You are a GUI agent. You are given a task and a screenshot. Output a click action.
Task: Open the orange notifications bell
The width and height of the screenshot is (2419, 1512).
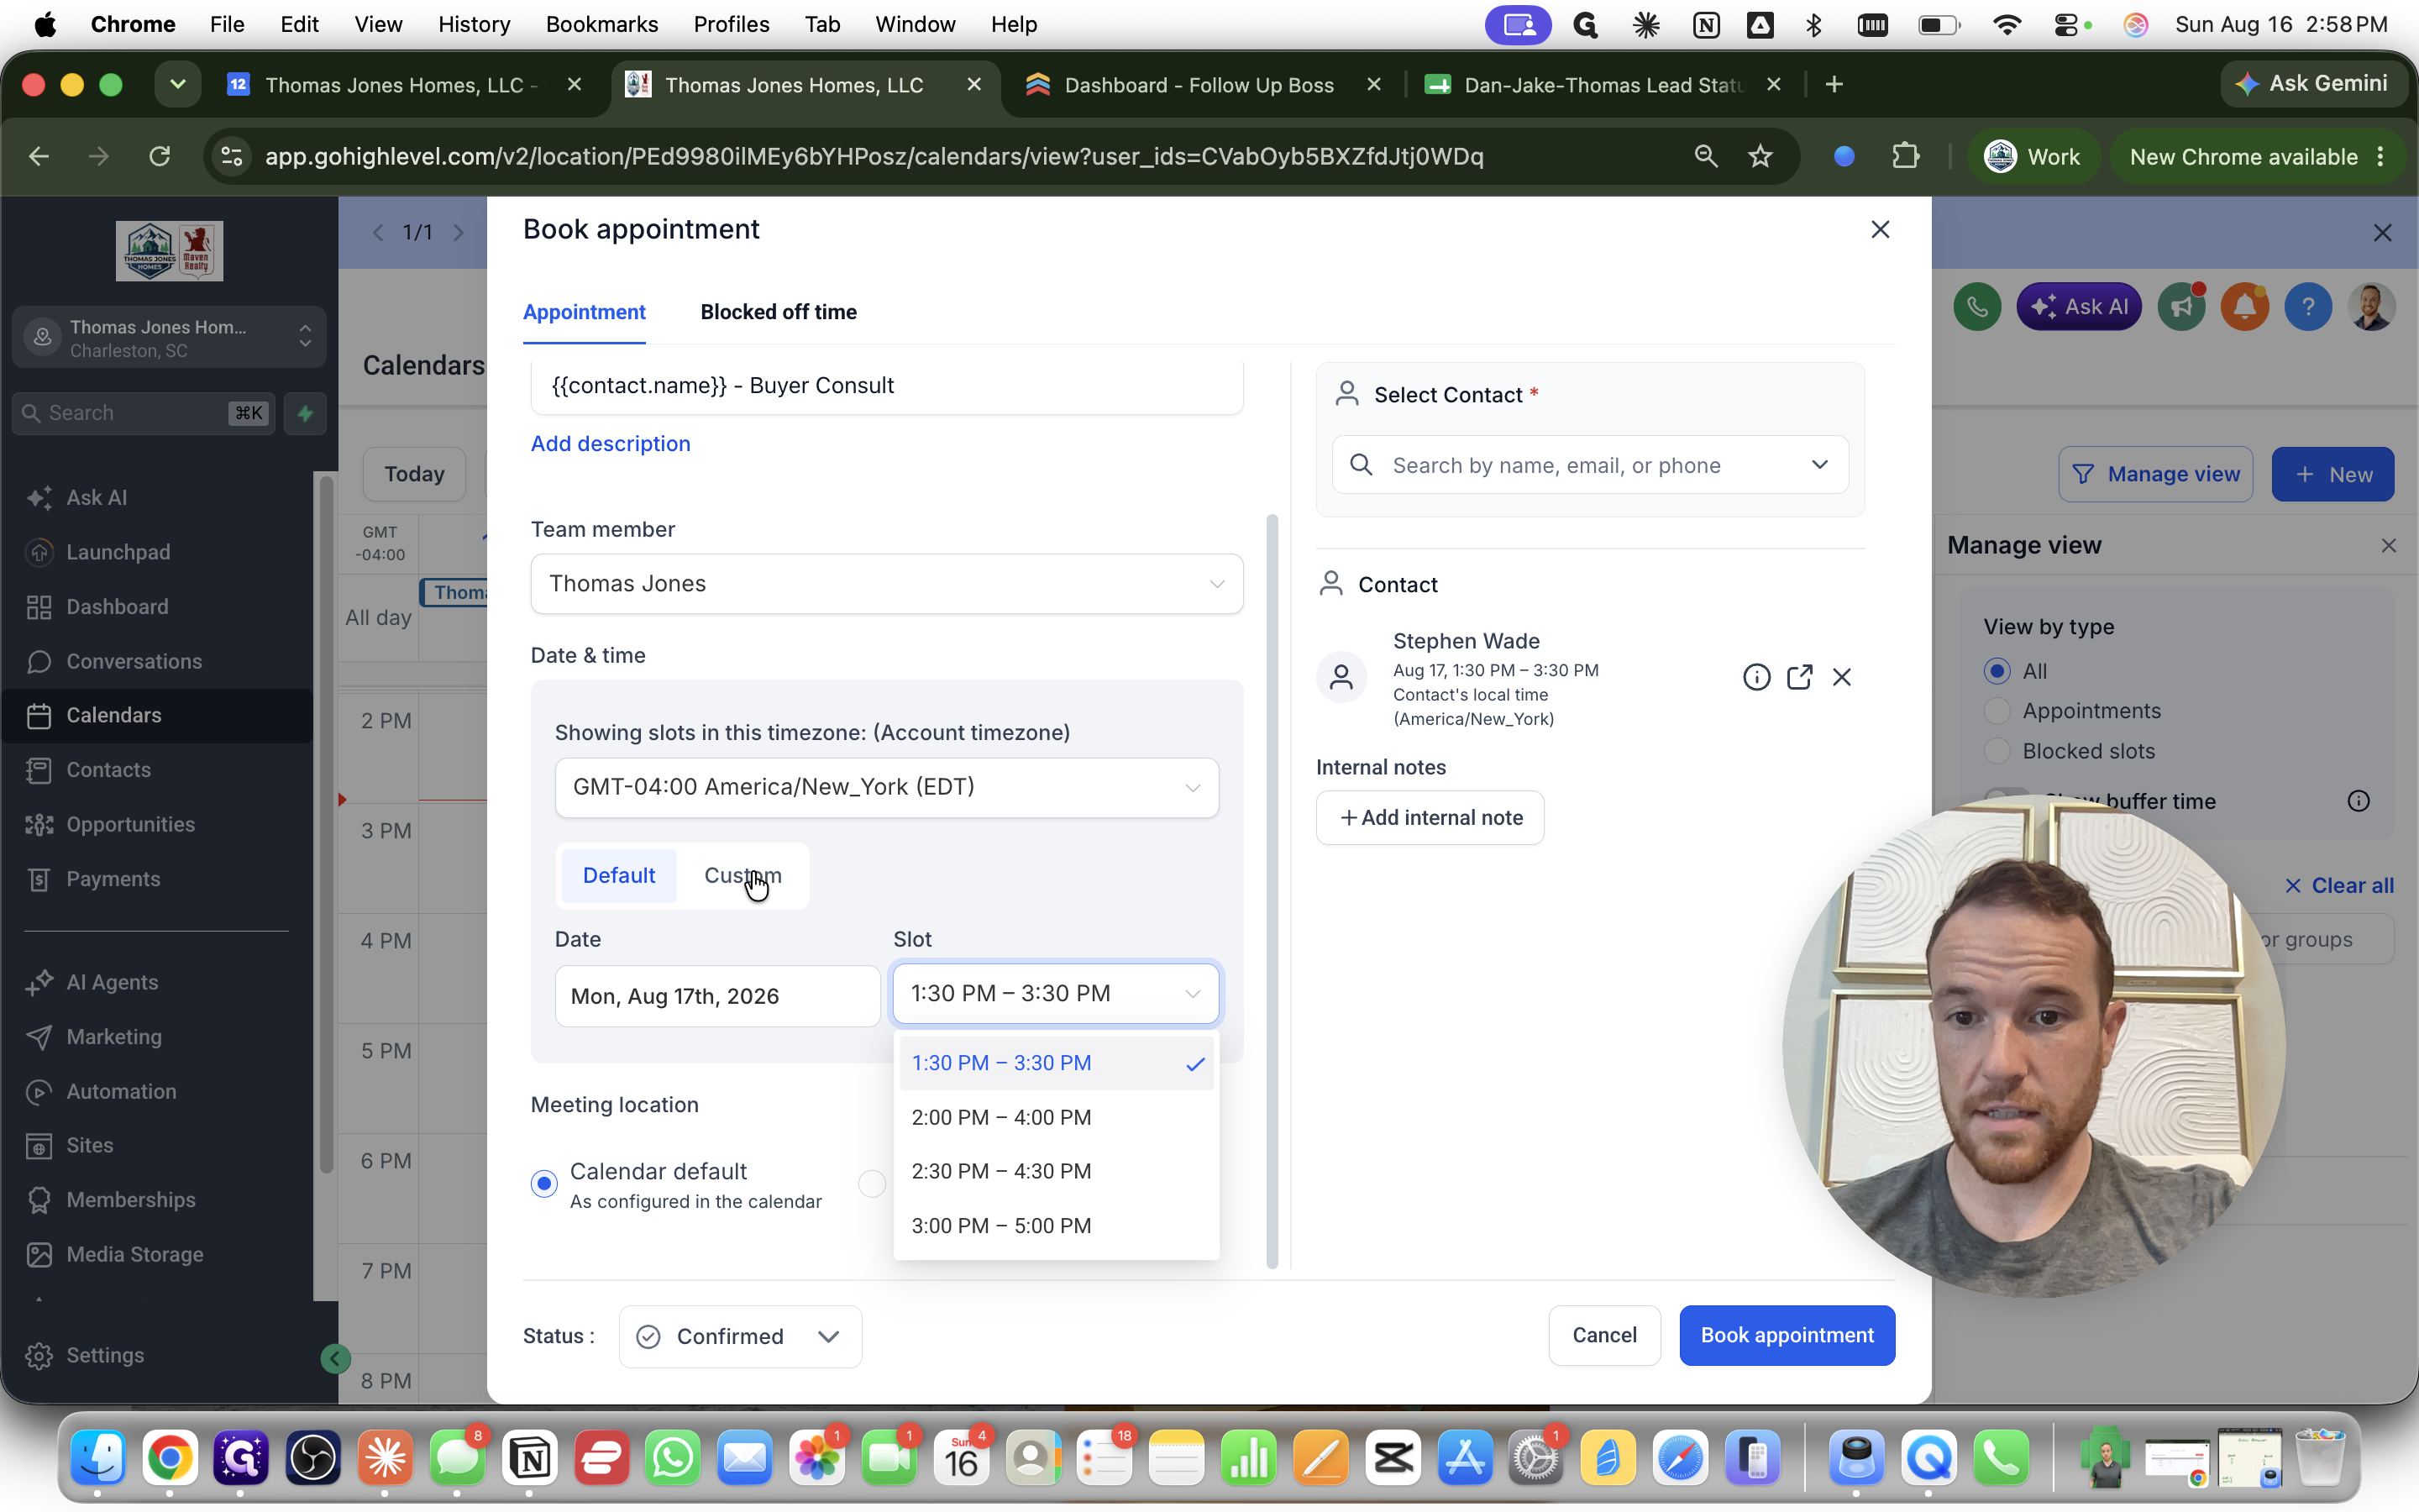pos(2245,306)
